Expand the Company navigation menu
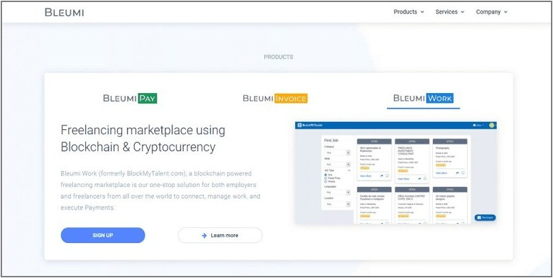The image size is (553, 278). click(x=492, y=12)
